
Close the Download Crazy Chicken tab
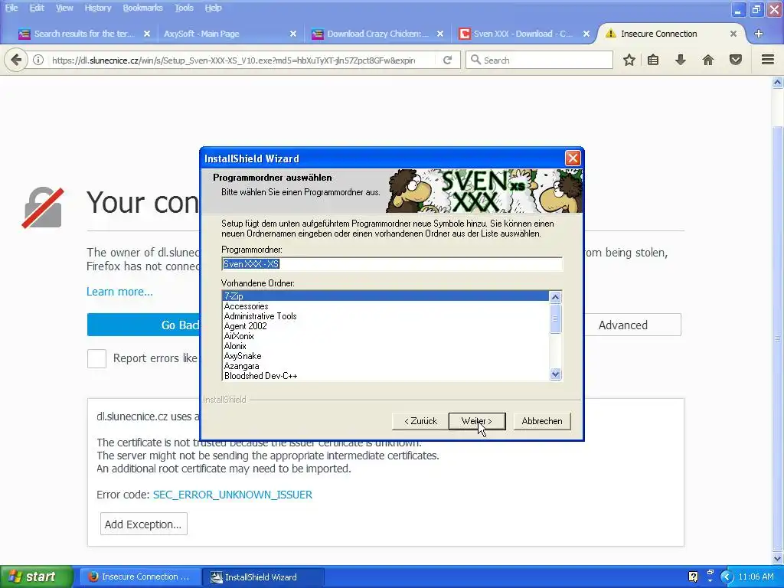(x=440, y=34)
